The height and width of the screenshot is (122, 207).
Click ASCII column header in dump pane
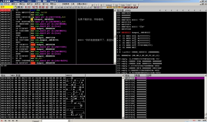click(x=75, y=75)
